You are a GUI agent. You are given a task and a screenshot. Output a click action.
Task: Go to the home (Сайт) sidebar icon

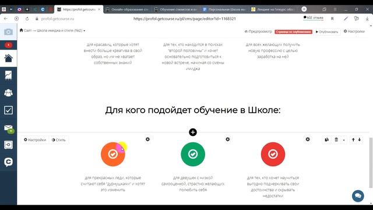pos(8,58)
